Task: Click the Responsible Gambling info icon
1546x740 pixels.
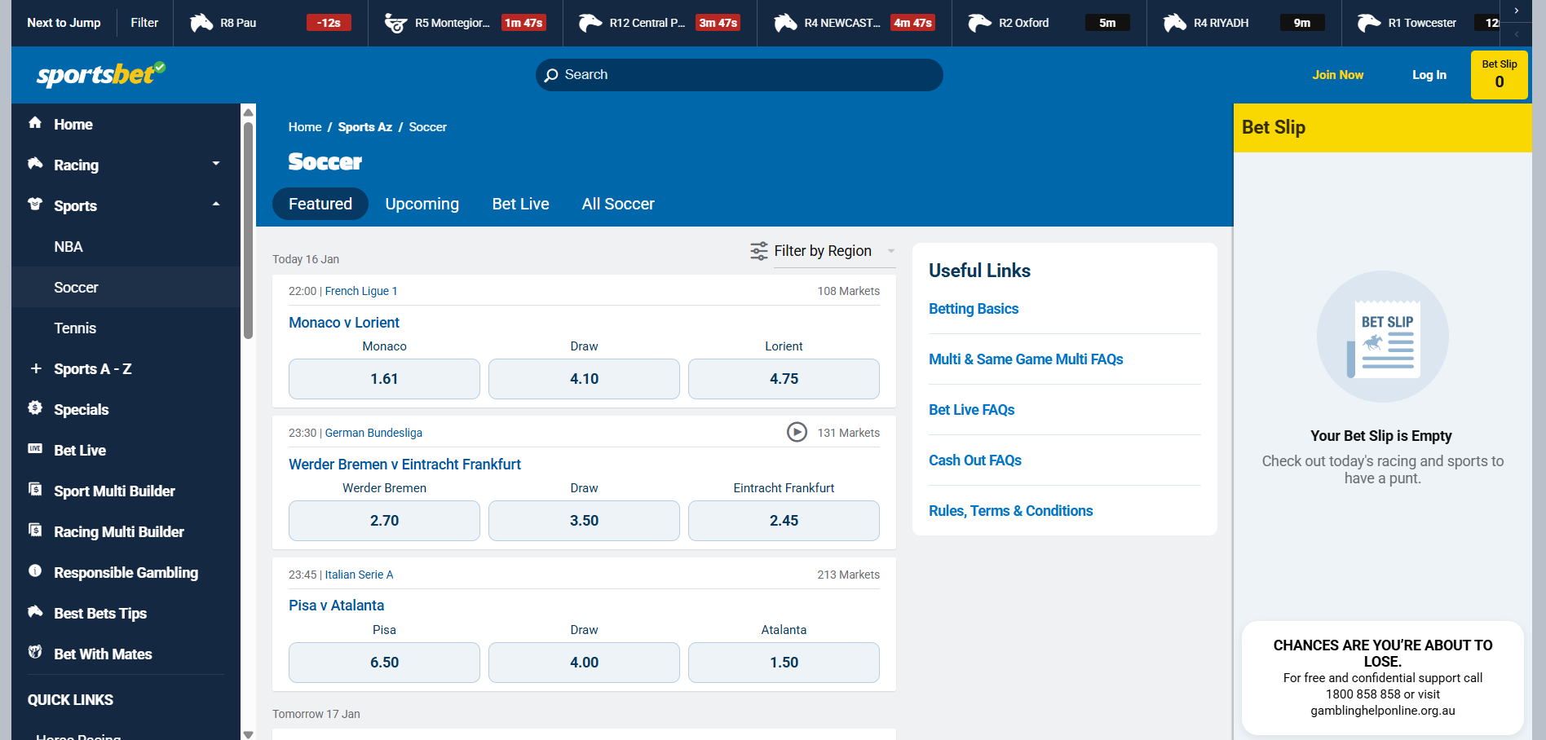Action: point(35,571)
